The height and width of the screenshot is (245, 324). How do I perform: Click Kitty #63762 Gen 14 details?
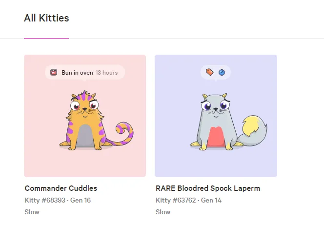pos(188,200)
